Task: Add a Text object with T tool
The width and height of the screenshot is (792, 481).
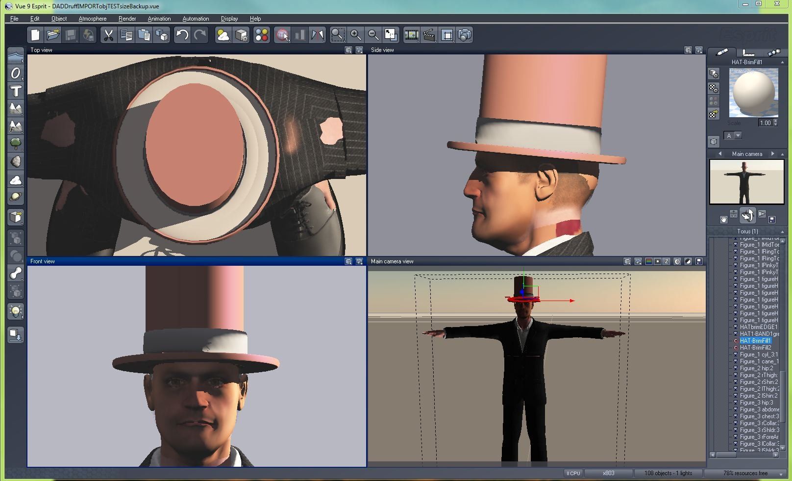Action: point(16,91)
